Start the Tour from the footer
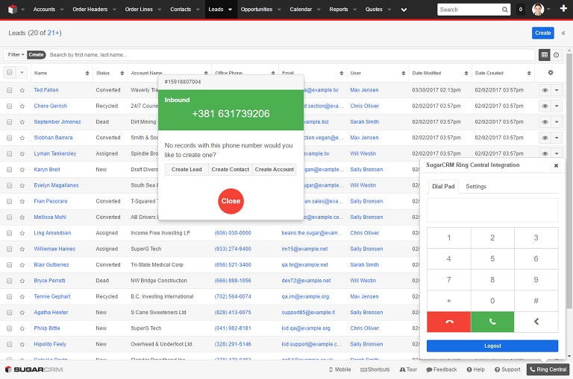 (408, 369)
